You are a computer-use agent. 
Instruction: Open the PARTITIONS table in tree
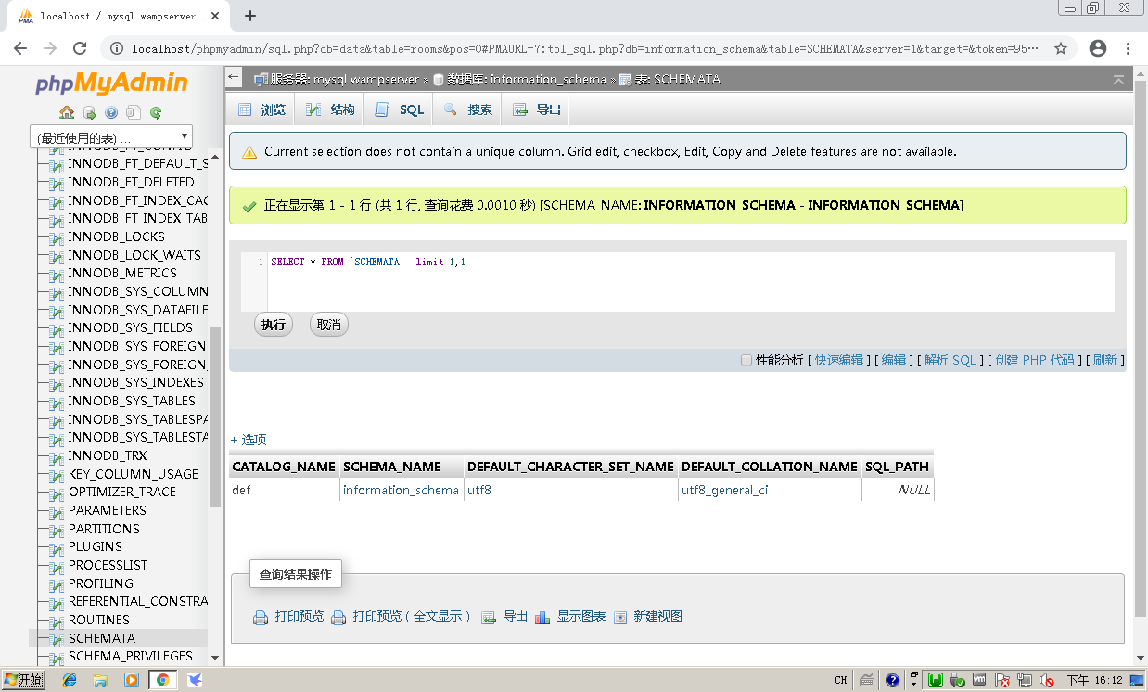(104, 529)
